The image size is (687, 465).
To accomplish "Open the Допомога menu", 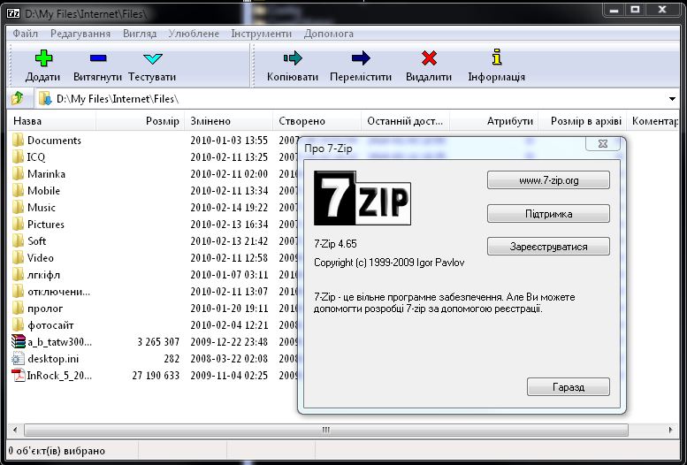I will (329, 34).
